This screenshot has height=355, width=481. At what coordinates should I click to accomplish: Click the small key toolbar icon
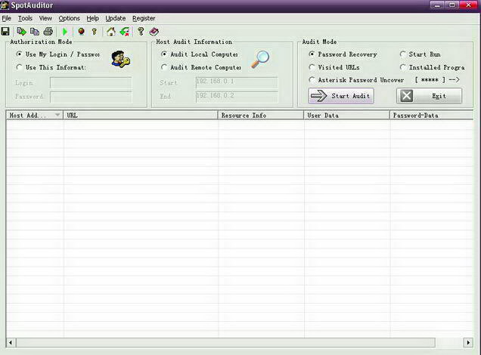tap(95, 31)
